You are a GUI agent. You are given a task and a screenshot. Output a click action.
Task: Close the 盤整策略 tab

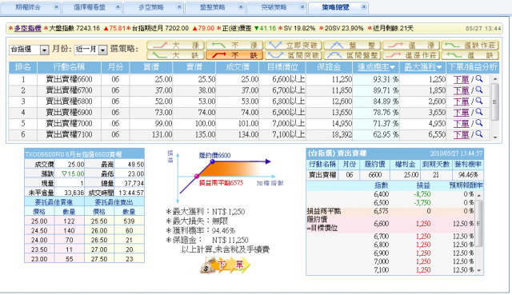[x=241, y=7]
